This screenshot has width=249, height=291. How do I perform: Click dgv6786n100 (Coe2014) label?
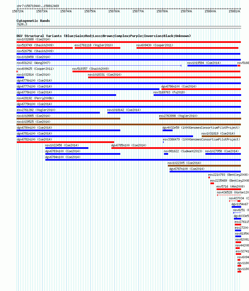[179, 86]
